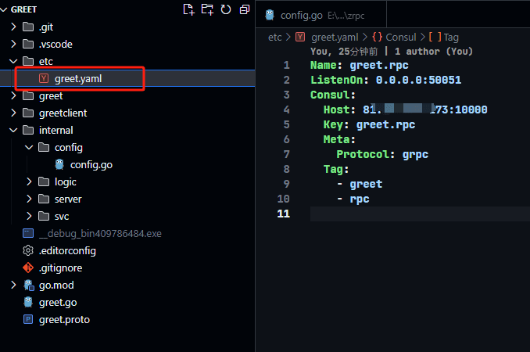
Task: Click the gear icon beside .editorconfig
Action: (28, 250)
